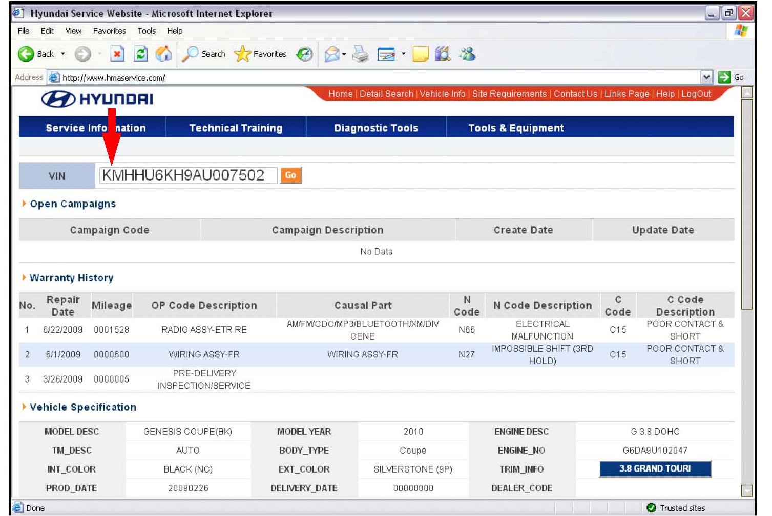
Task: Open the Messenger people icon
Action: tap(467, 53)
